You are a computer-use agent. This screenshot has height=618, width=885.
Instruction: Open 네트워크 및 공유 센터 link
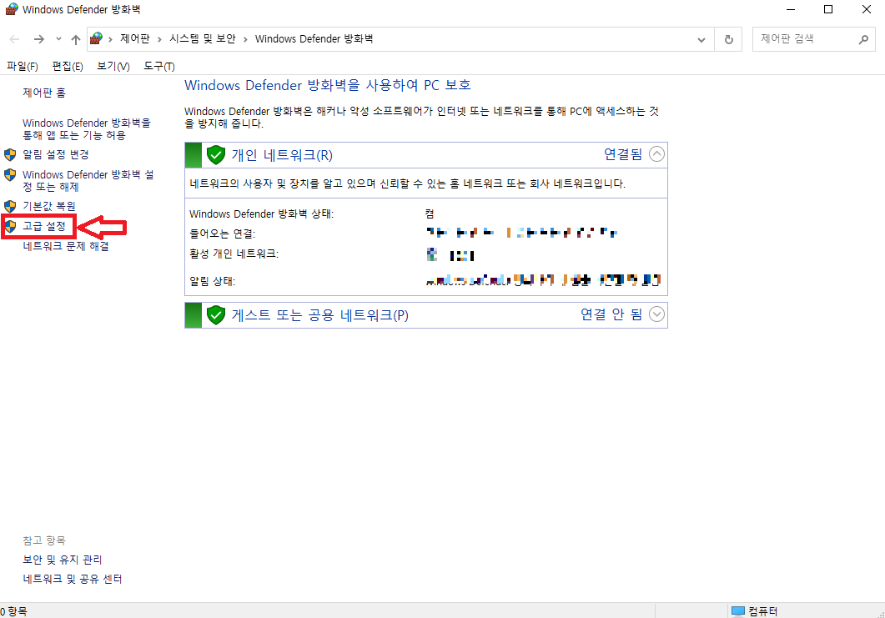73,579
